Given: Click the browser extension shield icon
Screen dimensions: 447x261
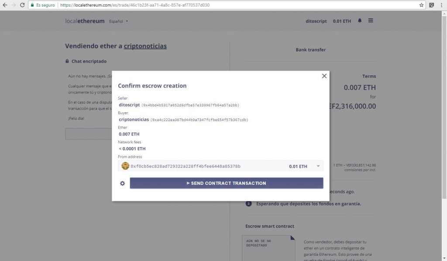Looking at the screenshot, I should coord(432,5).
